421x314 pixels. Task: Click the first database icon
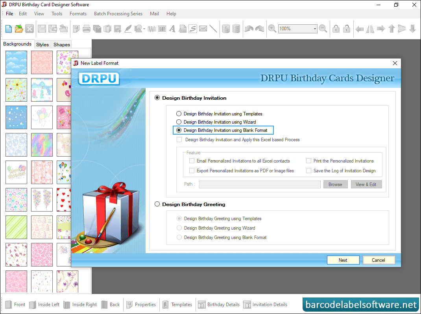(x=226, y=29)
